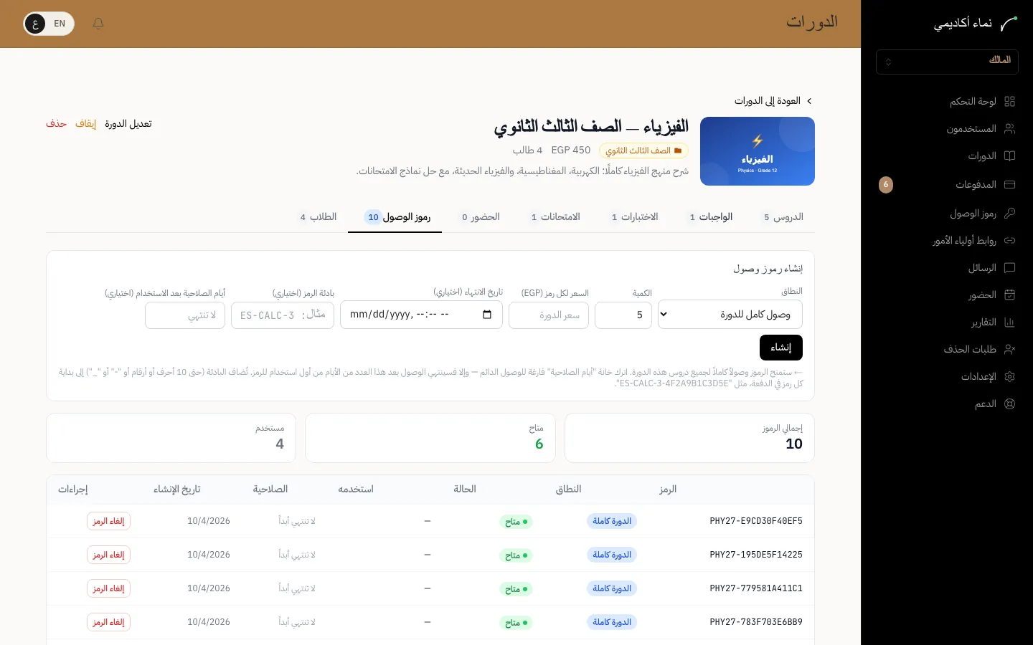Click the physics course thumbnail
This screenshot has height=645, width=1033.
[758, 151]
